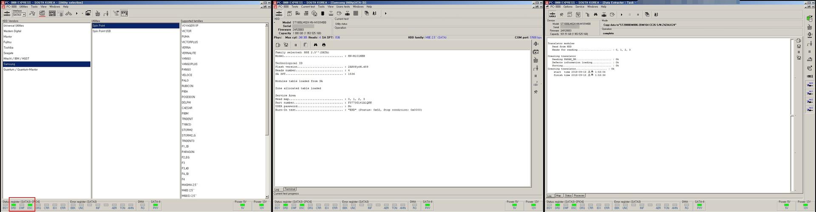Open Tests menu in Samsung Utility window
The width and height of the screenshot is (816, 212).
[x=295, y=7]
